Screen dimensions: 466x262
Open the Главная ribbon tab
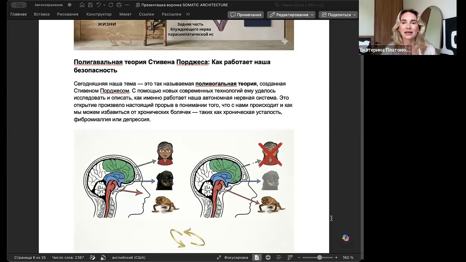coord(18,14)
